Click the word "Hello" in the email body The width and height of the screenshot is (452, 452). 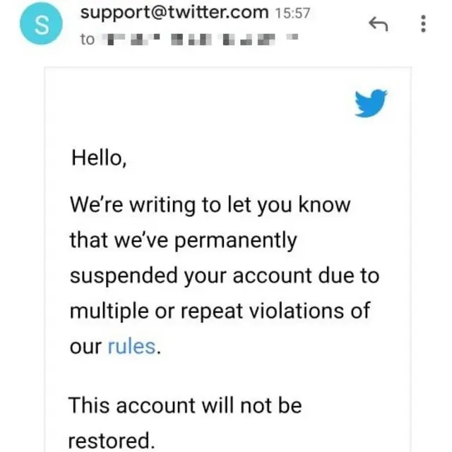point(96,157)
